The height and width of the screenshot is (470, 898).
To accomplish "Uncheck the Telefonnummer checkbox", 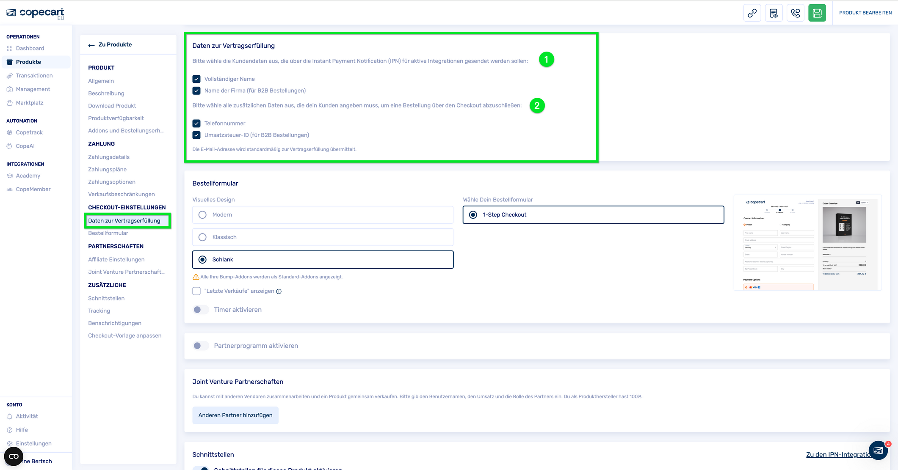I will click(x=196, y=124).
